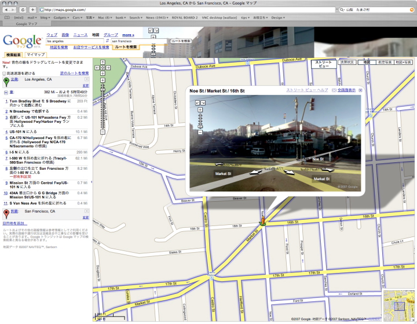This screenshot has width=417, height=324.
Task: Select the マイマップ tab
Action: tap(36, 54)
